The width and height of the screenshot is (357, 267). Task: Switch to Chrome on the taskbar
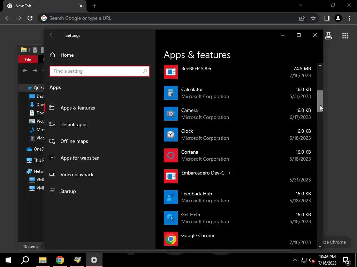[60, 260]
